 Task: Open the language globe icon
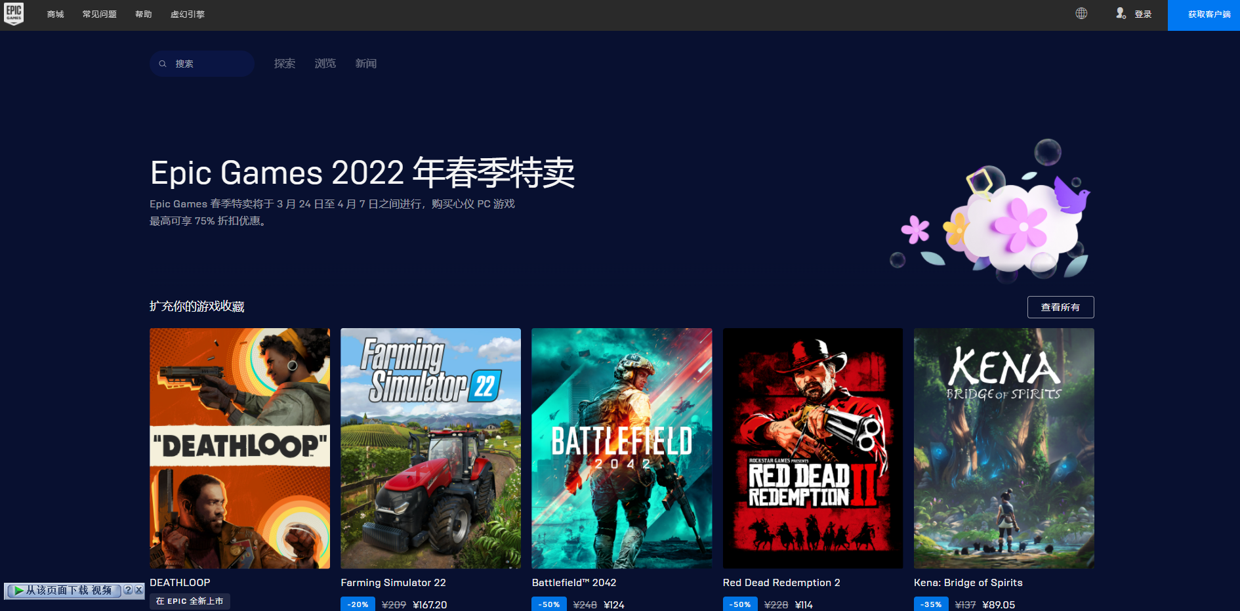click(1081, 13)
